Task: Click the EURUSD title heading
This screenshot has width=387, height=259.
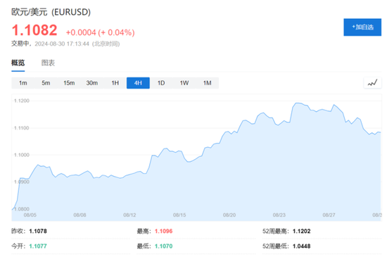Action: [51, 12]
